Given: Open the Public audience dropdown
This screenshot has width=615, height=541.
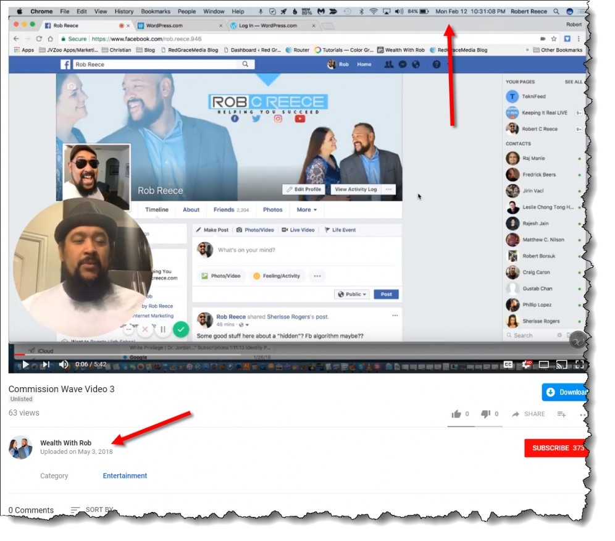Looking at the screenshot, I should (352, 294).
